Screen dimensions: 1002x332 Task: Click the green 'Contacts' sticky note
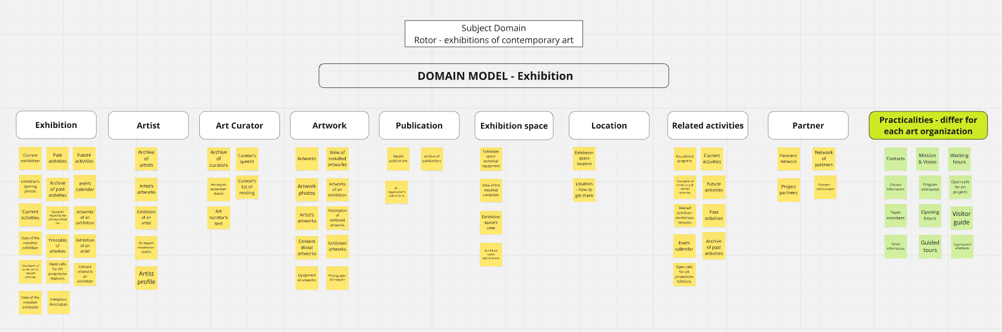click(x=896, y=159)
